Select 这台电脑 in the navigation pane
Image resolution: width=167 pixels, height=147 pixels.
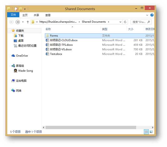[21, 81]
